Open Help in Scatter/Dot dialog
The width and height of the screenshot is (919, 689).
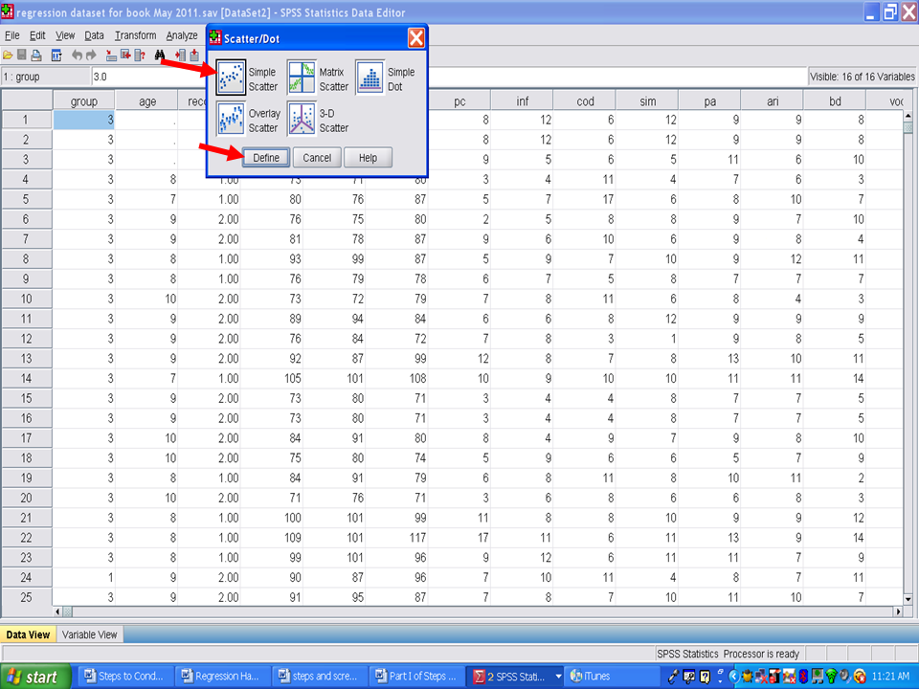368,158
